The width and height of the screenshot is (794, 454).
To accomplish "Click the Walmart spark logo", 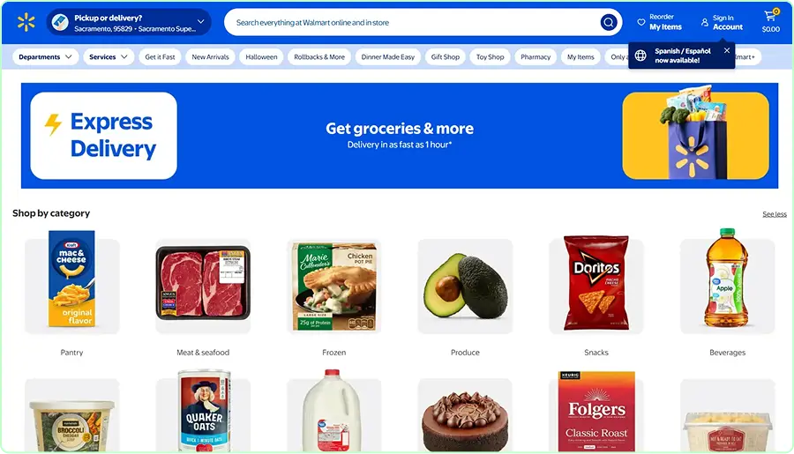I will click(x=26, y=22).
